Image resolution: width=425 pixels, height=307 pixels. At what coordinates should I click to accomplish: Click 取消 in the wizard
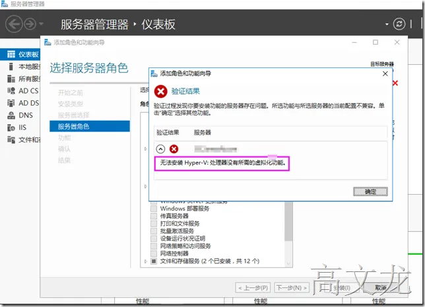382,288
